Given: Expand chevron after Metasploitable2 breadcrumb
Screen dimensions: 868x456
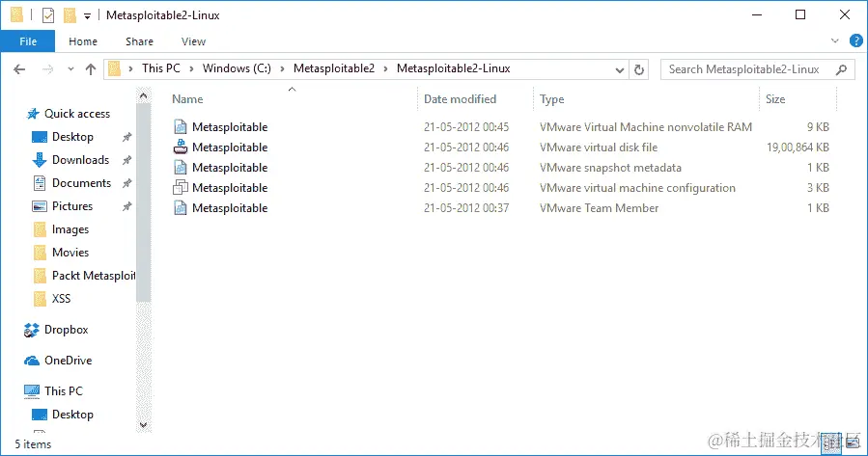Looking at the screenshot, I should point(386,69).
